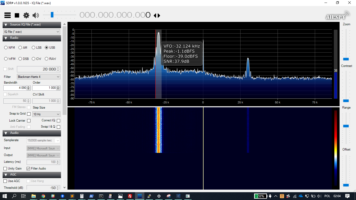Open Calculator from the taskbar
This screenshot has height=200, width=356.
[x=82, y=196]
